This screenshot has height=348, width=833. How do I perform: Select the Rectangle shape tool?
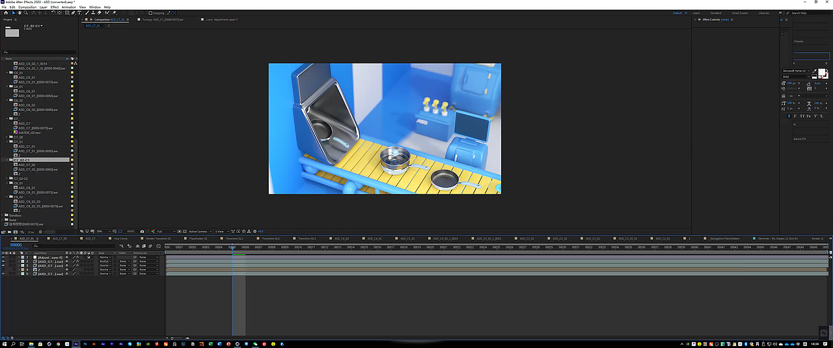tap(67, 12)
